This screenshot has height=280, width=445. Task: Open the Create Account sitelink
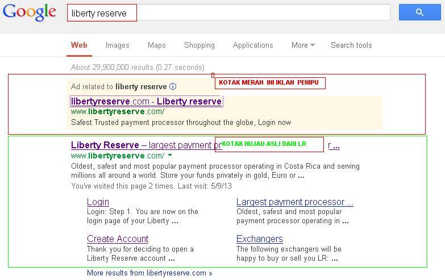tap(118, 239)
